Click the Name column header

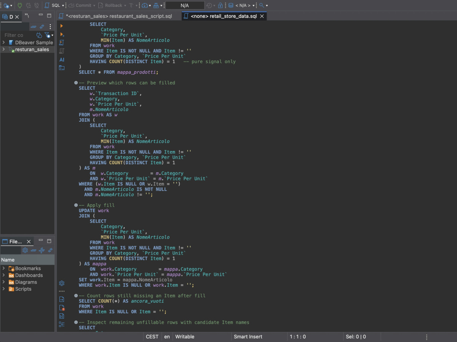[x=27, y=260]
